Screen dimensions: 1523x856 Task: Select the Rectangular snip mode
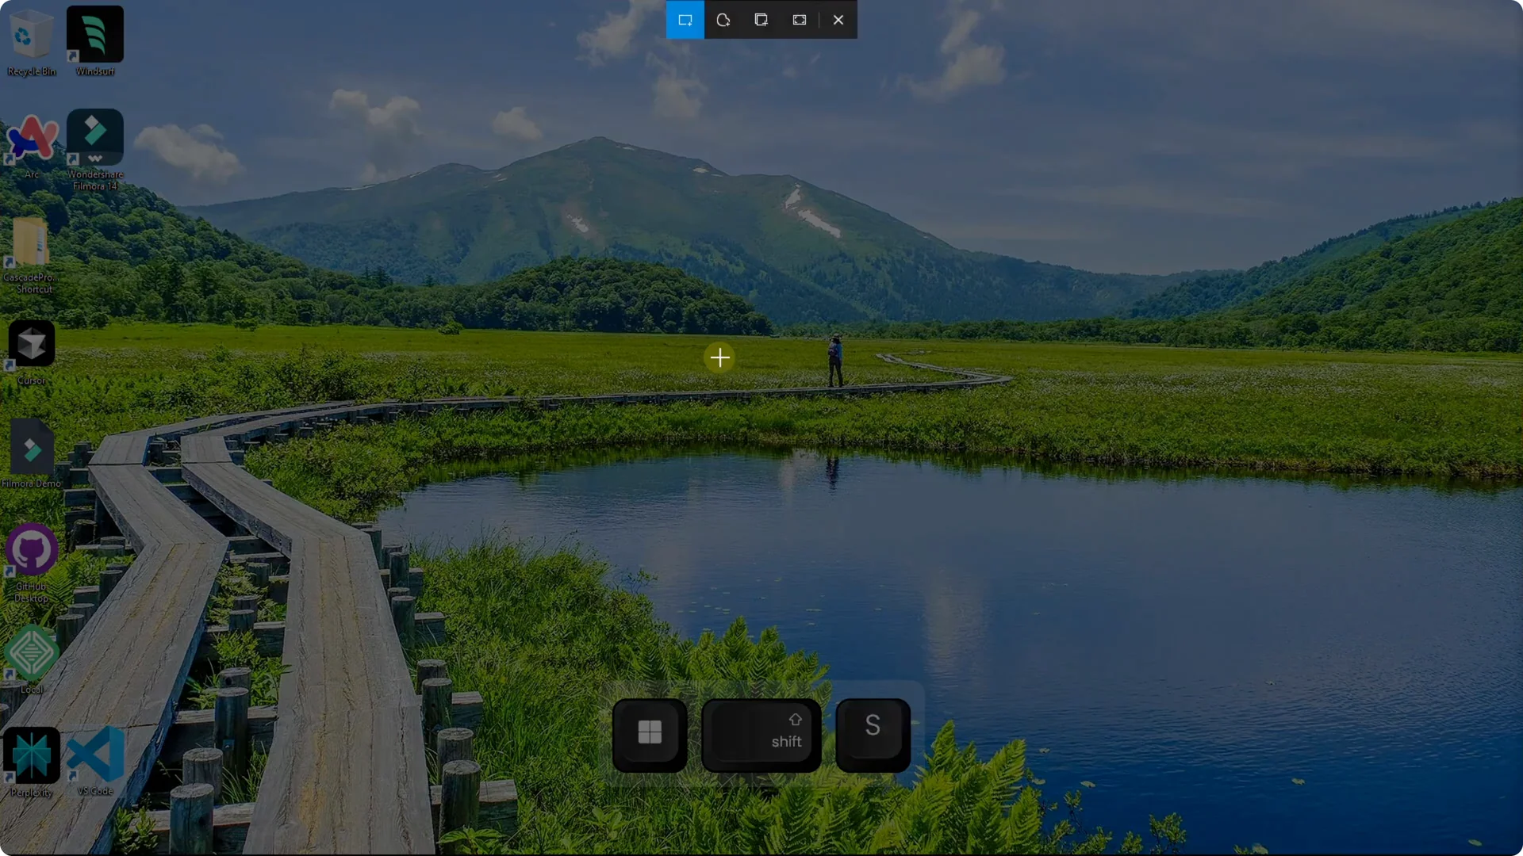pos(685,20)
